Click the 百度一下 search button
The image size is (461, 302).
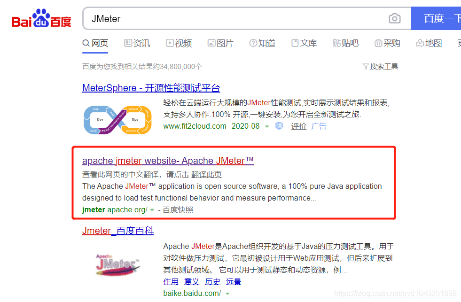coord(436,18)
